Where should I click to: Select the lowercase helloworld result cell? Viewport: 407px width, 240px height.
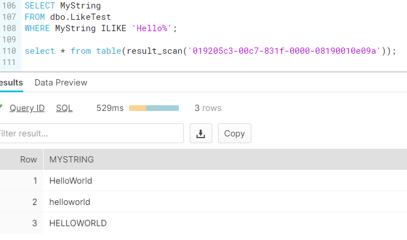coord(70,202)
